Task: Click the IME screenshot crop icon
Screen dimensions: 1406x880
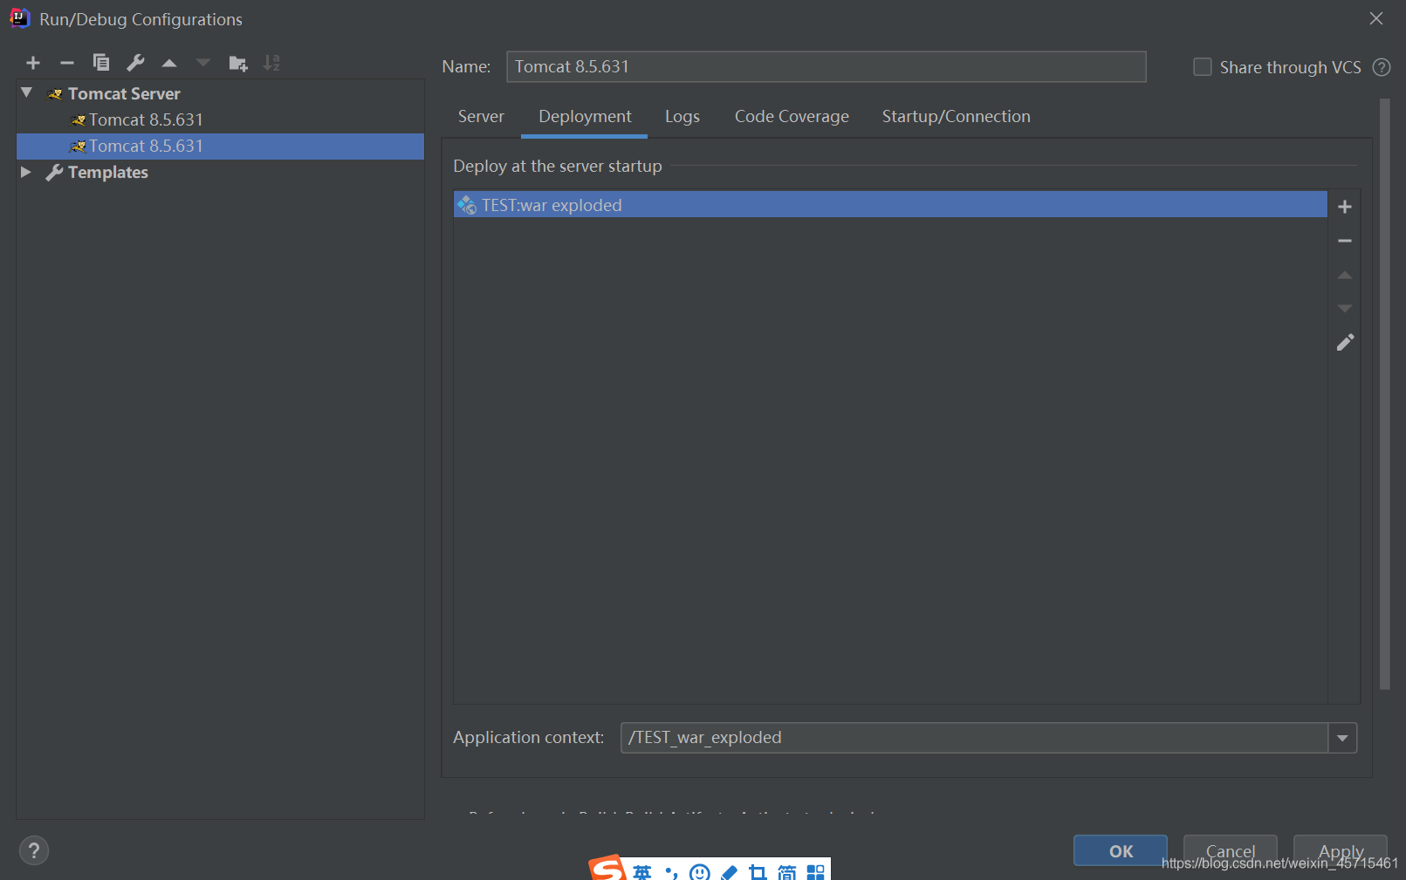Action: tap(758, 872)
